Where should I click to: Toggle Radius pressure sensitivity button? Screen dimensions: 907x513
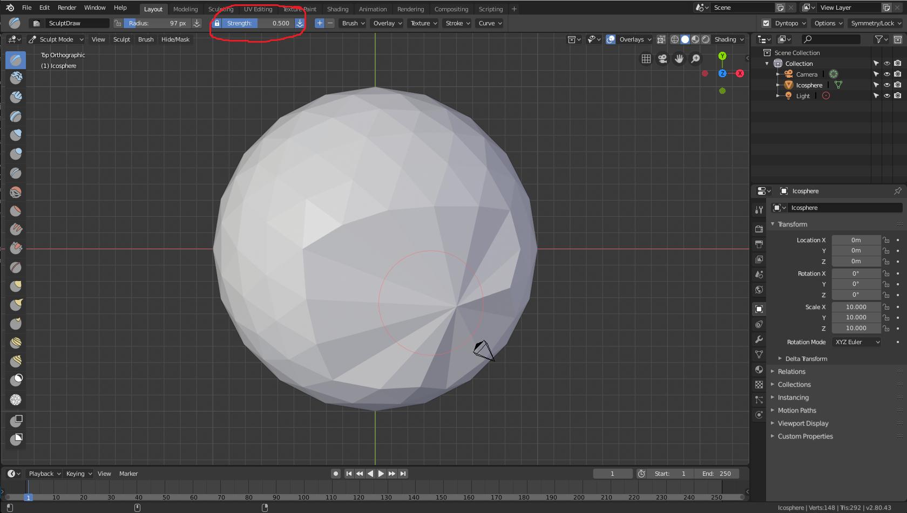point(197,23)
